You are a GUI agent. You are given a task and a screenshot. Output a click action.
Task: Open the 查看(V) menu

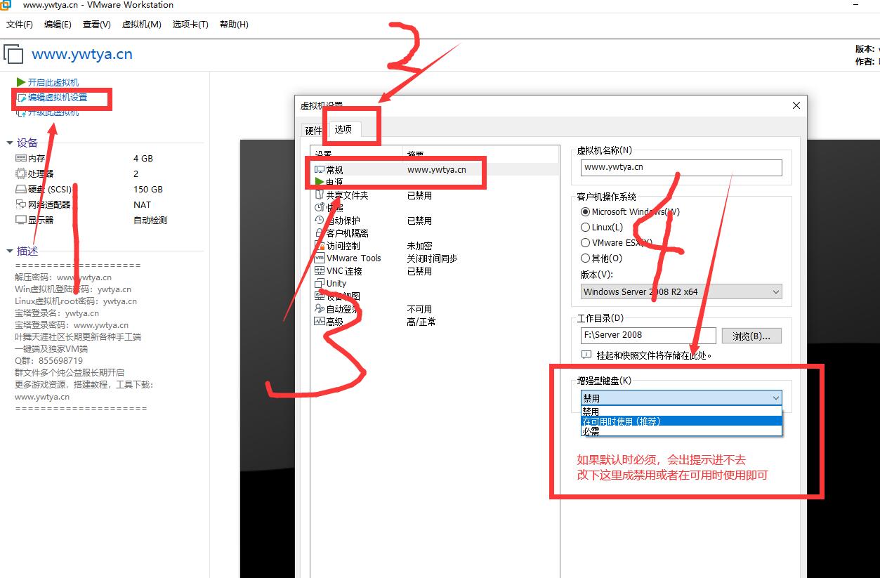pos(97,25)
